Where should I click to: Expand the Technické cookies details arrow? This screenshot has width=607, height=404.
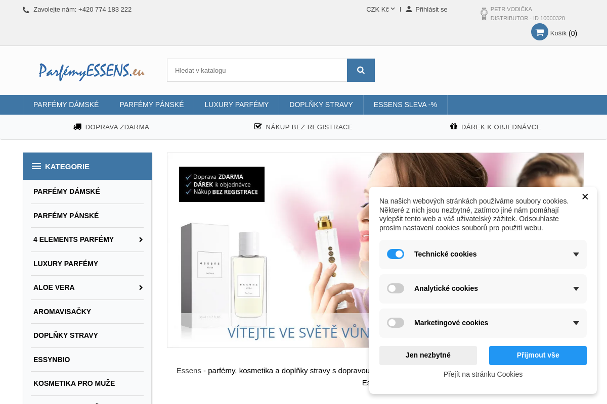click(576, 255)
